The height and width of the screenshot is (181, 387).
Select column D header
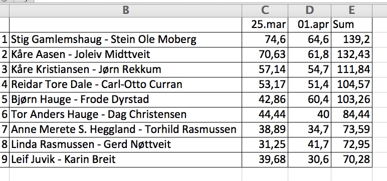[309, 10]
